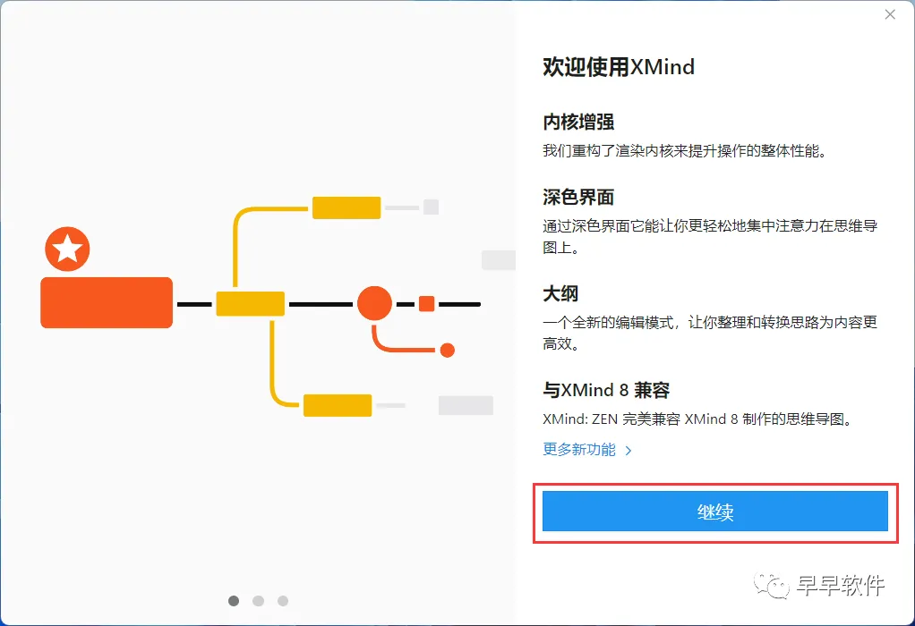915x626 pixels.
Task: Switch to the third pagination dot
Action: (283, 601)
